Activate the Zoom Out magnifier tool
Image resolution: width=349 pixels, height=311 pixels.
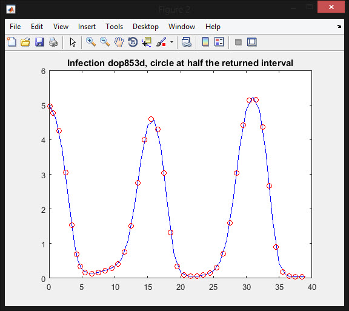pos(105,42)
